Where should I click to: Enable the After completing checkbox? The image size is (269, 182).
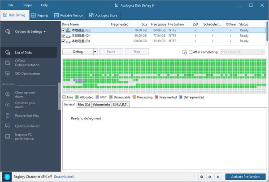(x=191, y=52)
